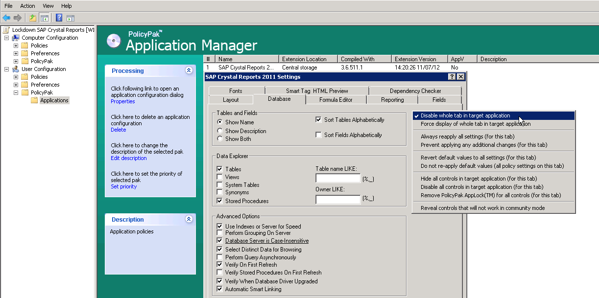Open the Action menu
This screenshot has height=298, width=599.
pyautogui.click(x=27, y=6)
